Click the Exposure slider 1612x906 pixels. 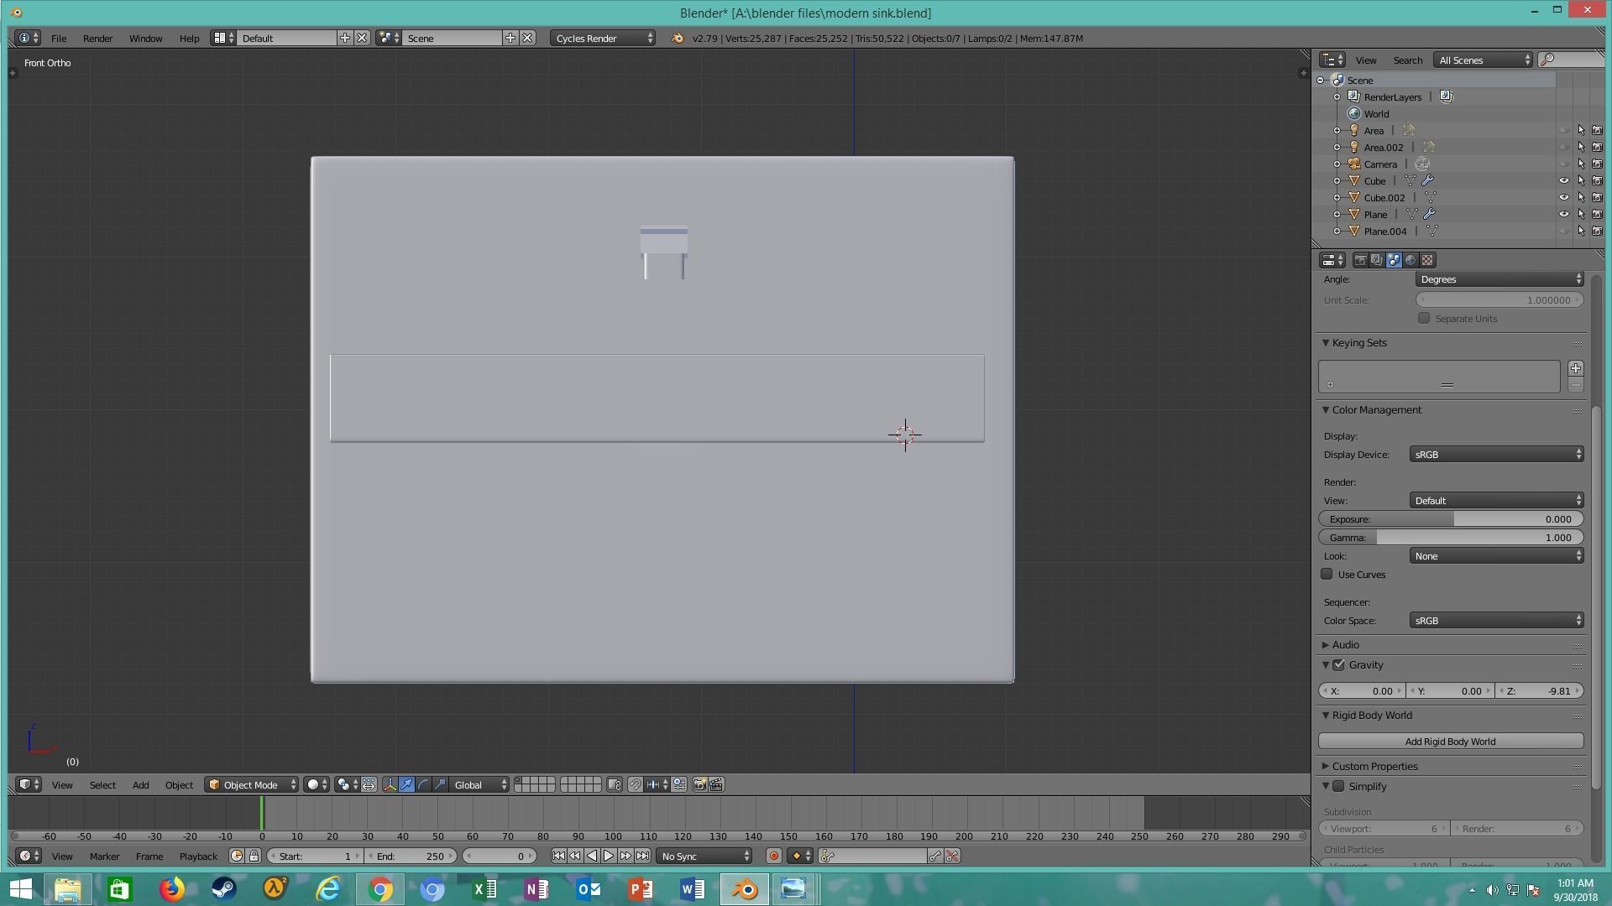click(x=1450, y=519)
